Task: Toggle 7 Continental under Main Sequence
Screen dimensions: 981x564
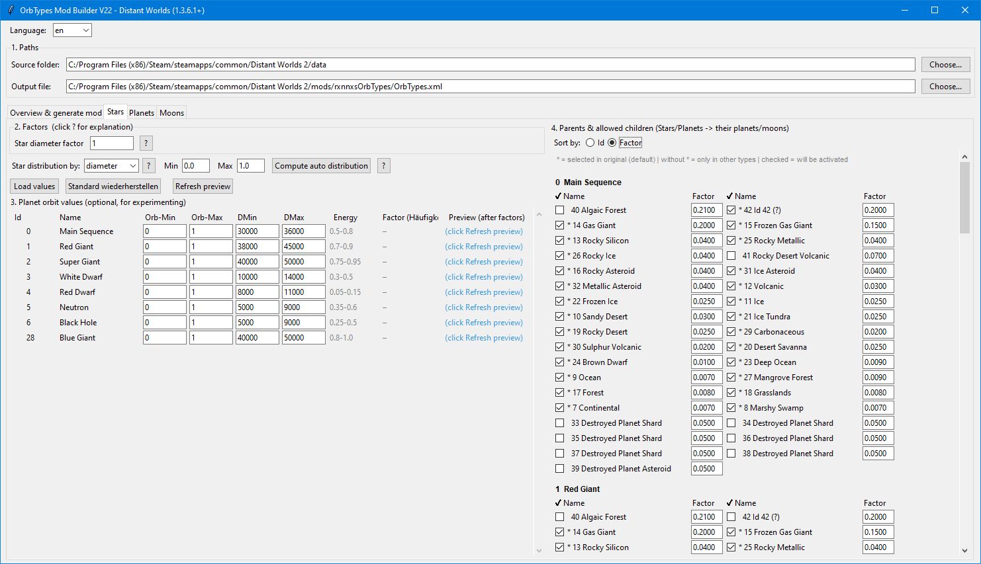Action: [x=560, y=408]
